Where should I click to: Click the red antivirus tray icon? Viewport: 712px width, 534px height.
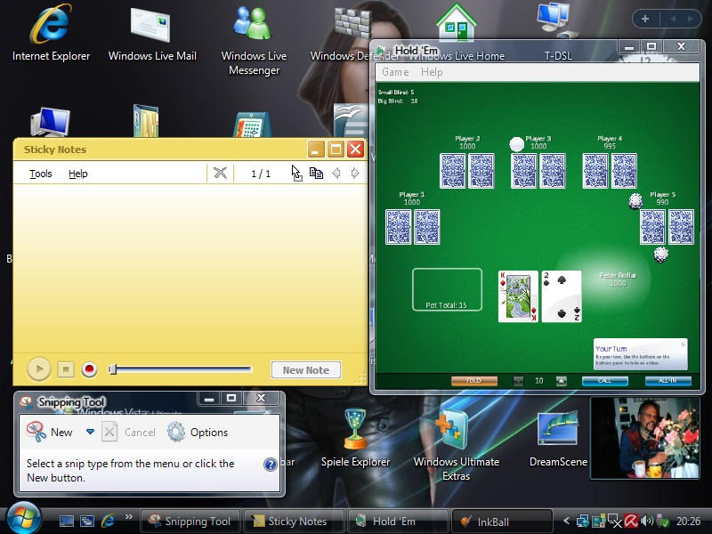[x=631, y=521]
